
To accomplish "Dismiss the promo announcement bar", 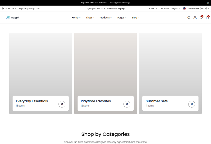I will [208, 3].
